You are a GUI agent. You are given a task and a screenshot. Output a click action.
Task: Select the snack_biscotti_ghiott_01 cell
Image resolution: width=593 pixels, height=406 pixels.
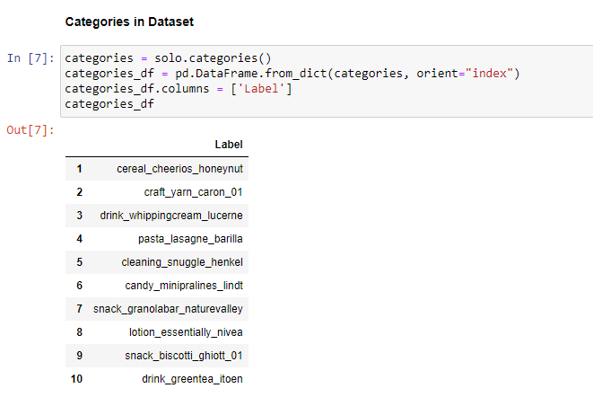pyautogui.click(x=184, y=356)
